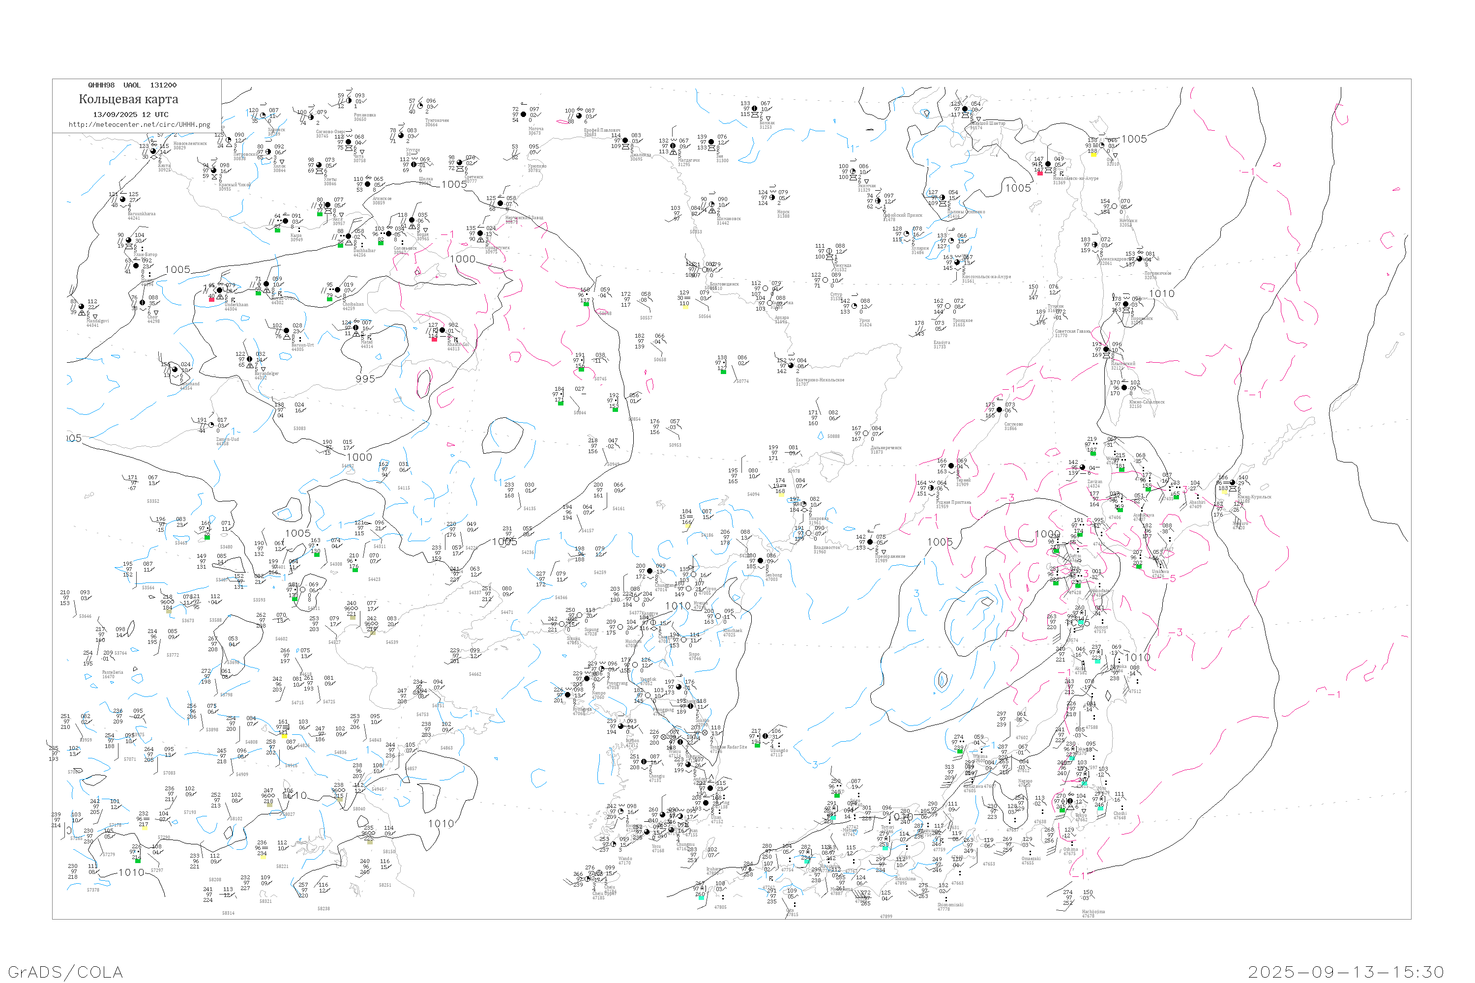Click the 2025-09-13-15:30 timestamp
The image size is (1475, 983).
pyautogui.click(x=1346, y=972)
